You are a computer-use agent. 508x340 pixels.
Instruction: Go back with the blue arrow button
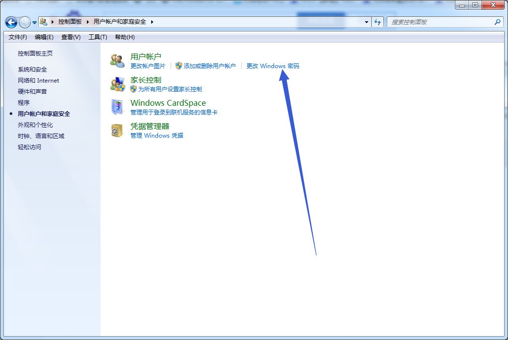tap(11, 22)
